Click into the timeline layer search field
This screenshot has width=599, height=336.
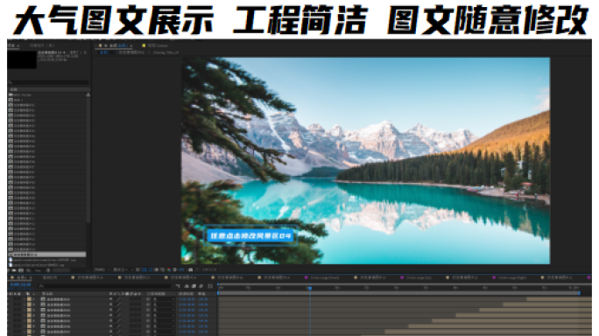(104, 286)
